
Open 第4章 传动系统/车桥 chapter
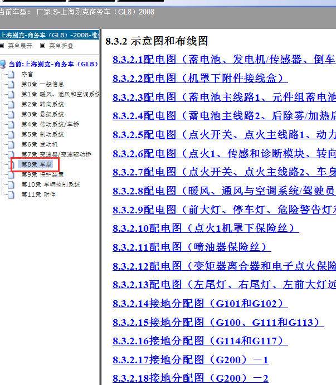[50, 124]
